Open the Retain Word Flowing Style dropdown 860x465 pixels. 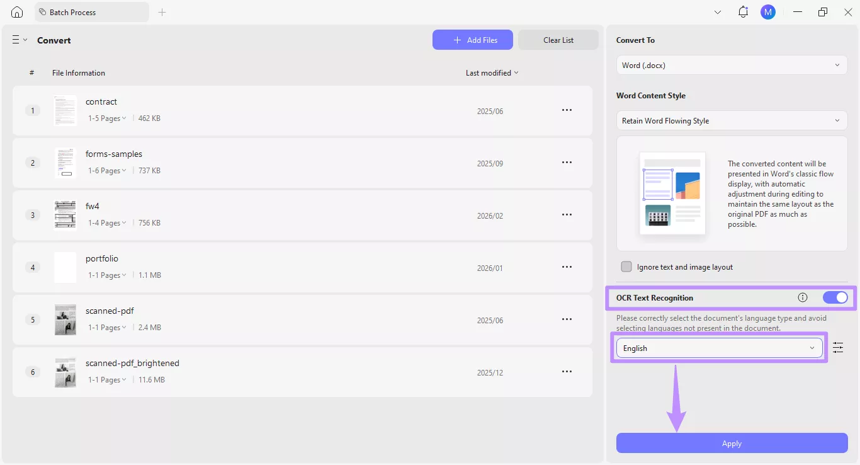[x=731, y=120]
